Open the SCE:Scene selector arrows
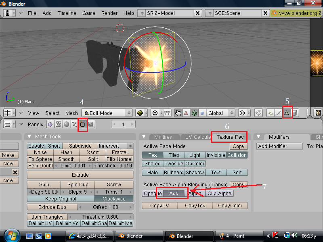The image size is (323, 242). [210, 13]
